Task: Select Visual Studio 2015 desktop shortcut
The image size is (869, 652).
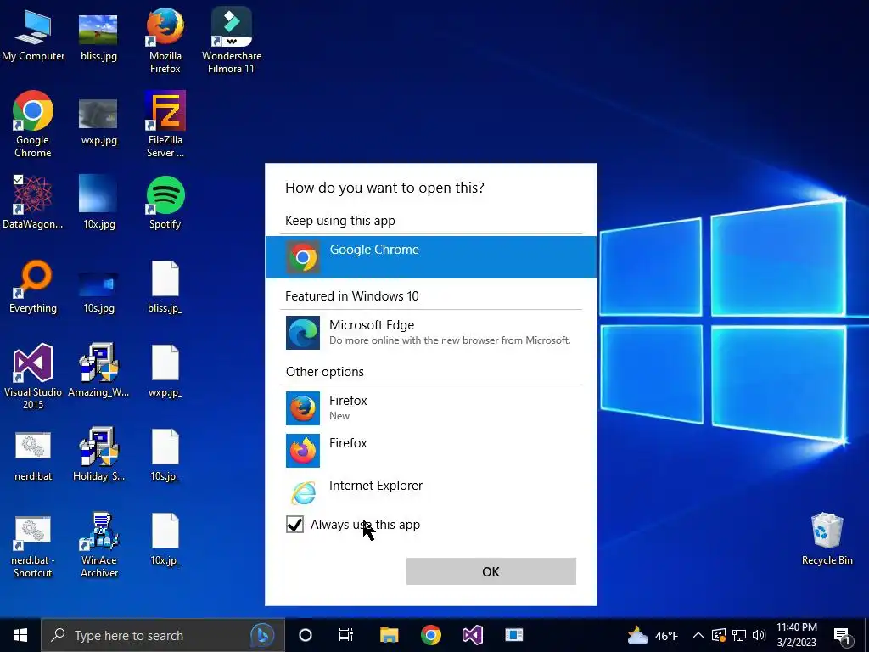Action: [33, 377]
